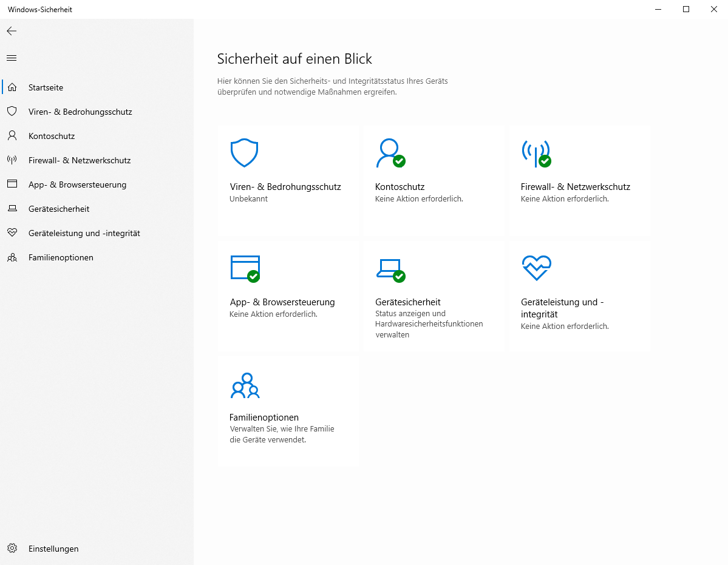Open the Geräteleistung und -integrität card title
Viewport: 728px width, 565px height.
[x=562, y=308]
